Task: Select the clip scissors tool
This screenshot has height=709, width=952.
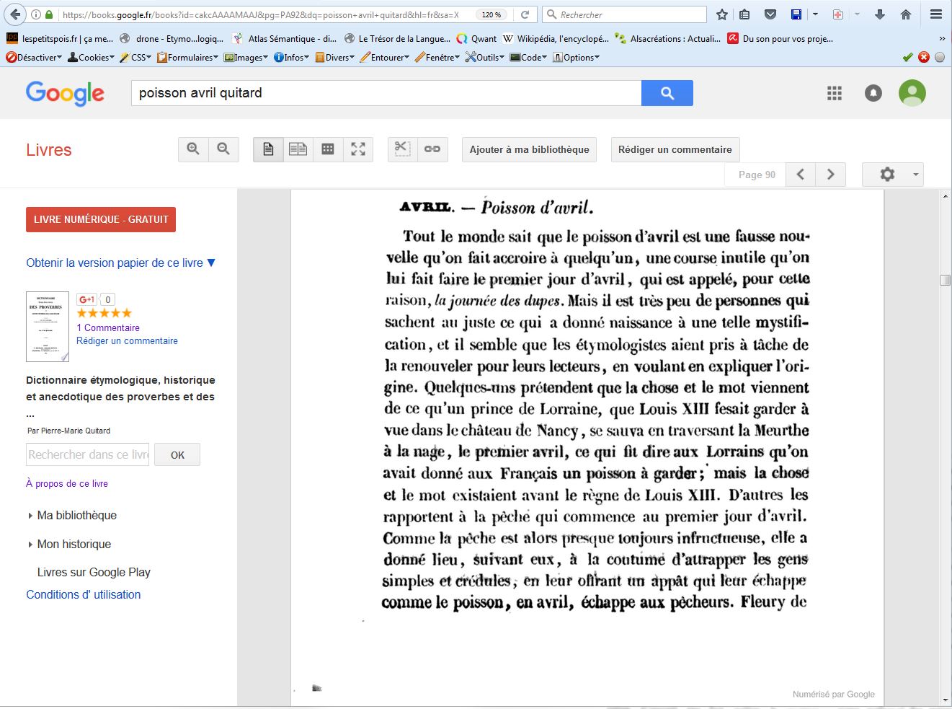Action: [402, 149]
